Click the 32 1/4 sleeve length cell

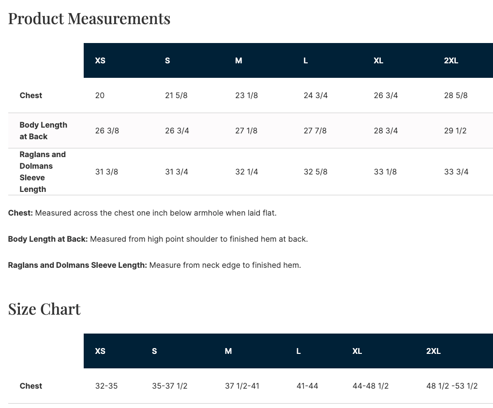pyautogui.click(x=246, y=172)
